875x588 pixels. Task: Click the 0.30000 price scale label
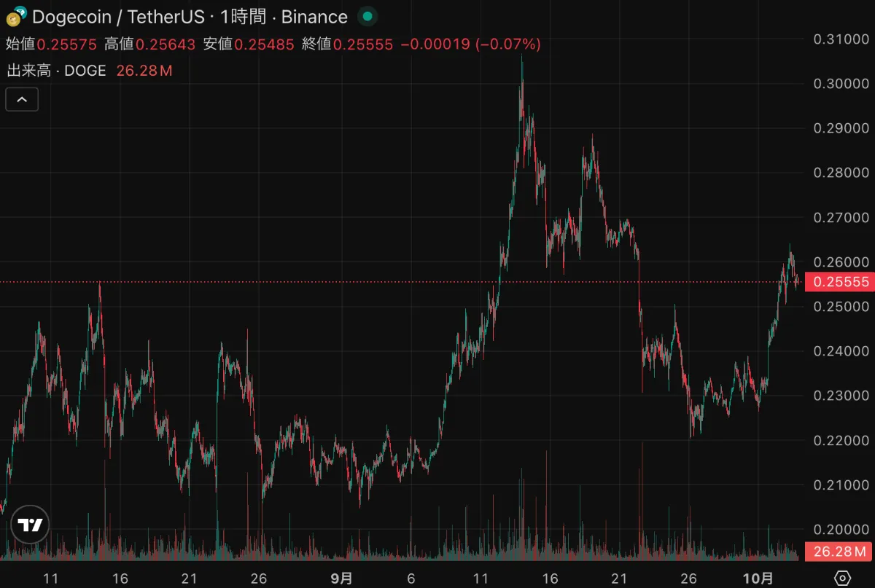tap(841, 84)
